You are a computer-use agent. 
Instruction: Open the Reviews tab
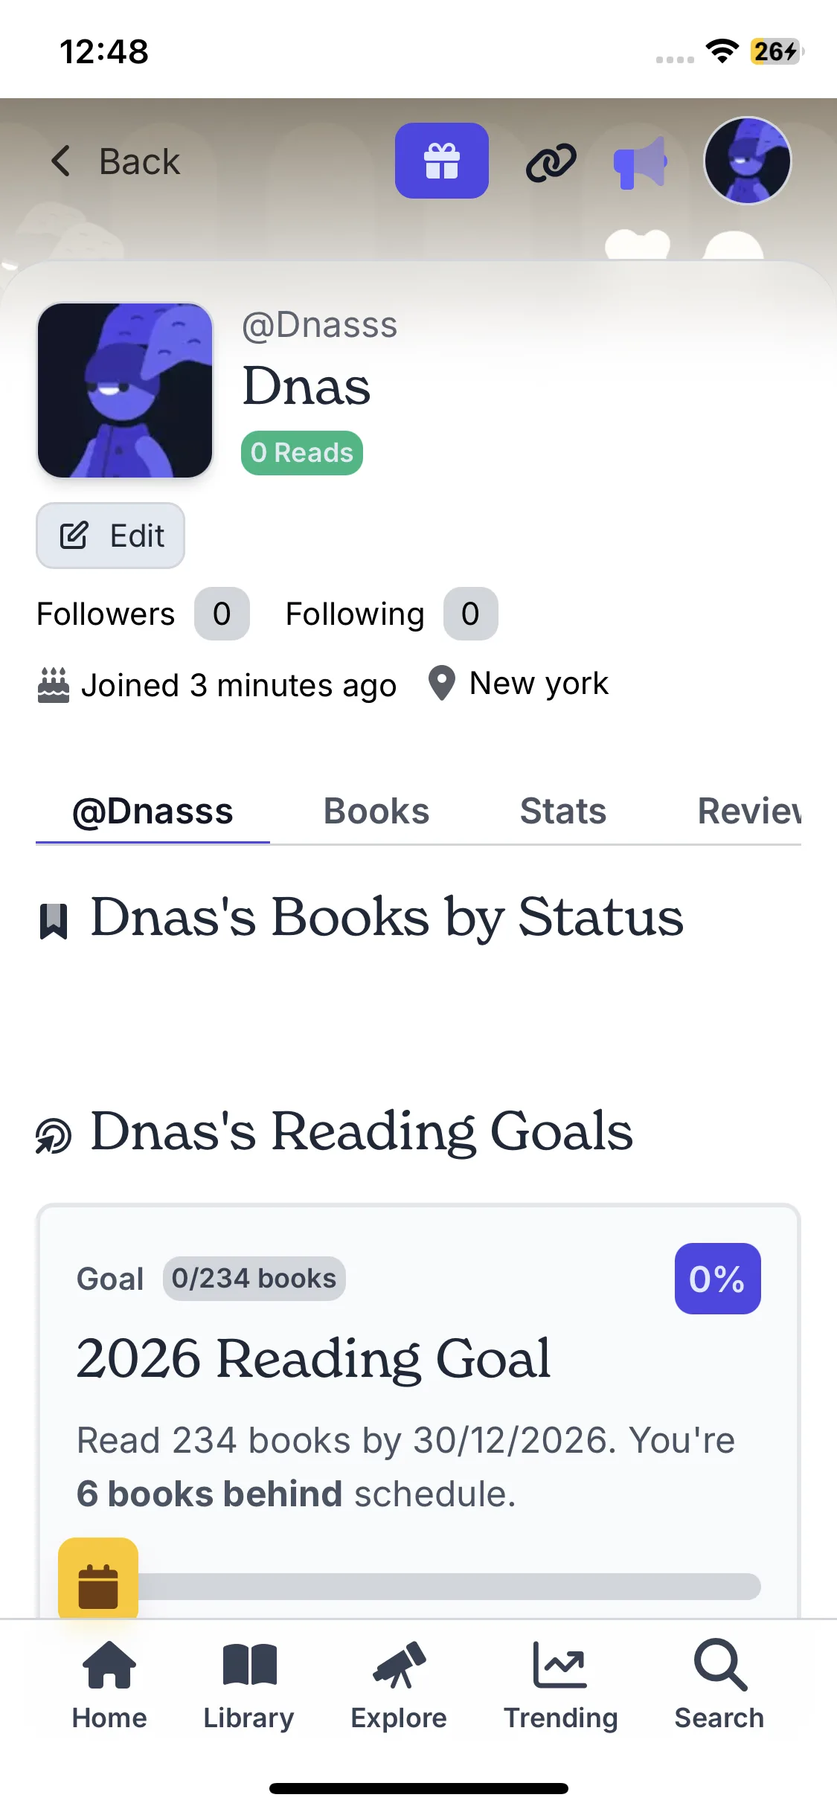pyautogui.click(x=748, y=811)
